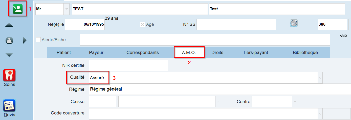Switch to the Patient tab
The width and height of the screenshot is (351, 120).
[64, 53]
